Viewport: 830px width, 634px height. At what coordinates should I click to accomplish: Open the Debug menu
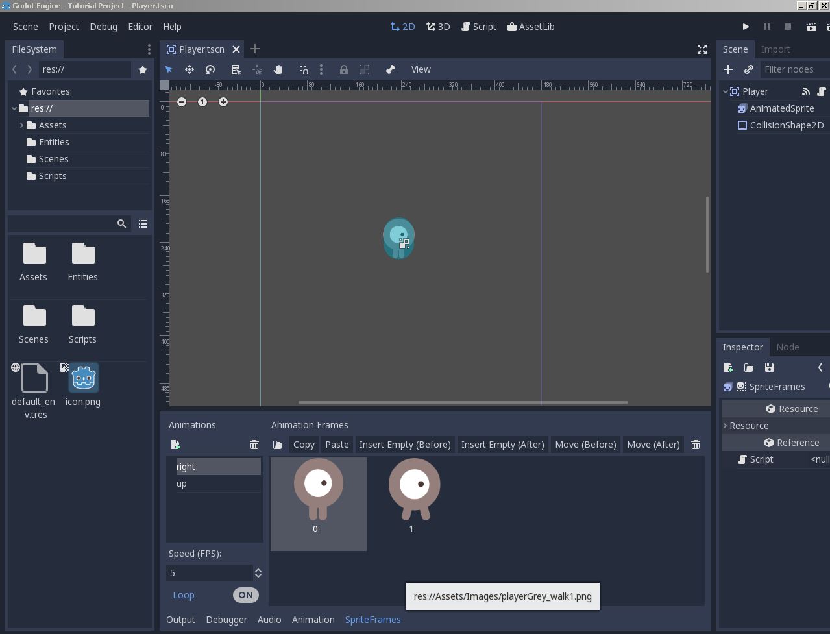(x=103, y=27)
